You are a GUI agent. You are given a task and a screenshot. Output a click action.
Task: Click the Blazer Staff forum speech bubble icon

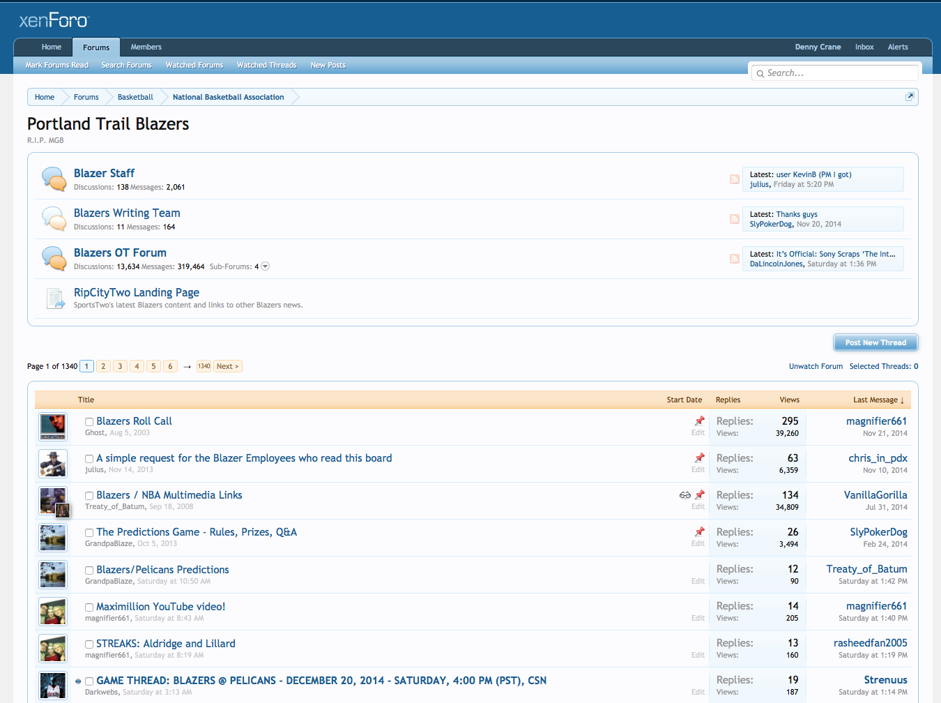click(x=54, y=179)
